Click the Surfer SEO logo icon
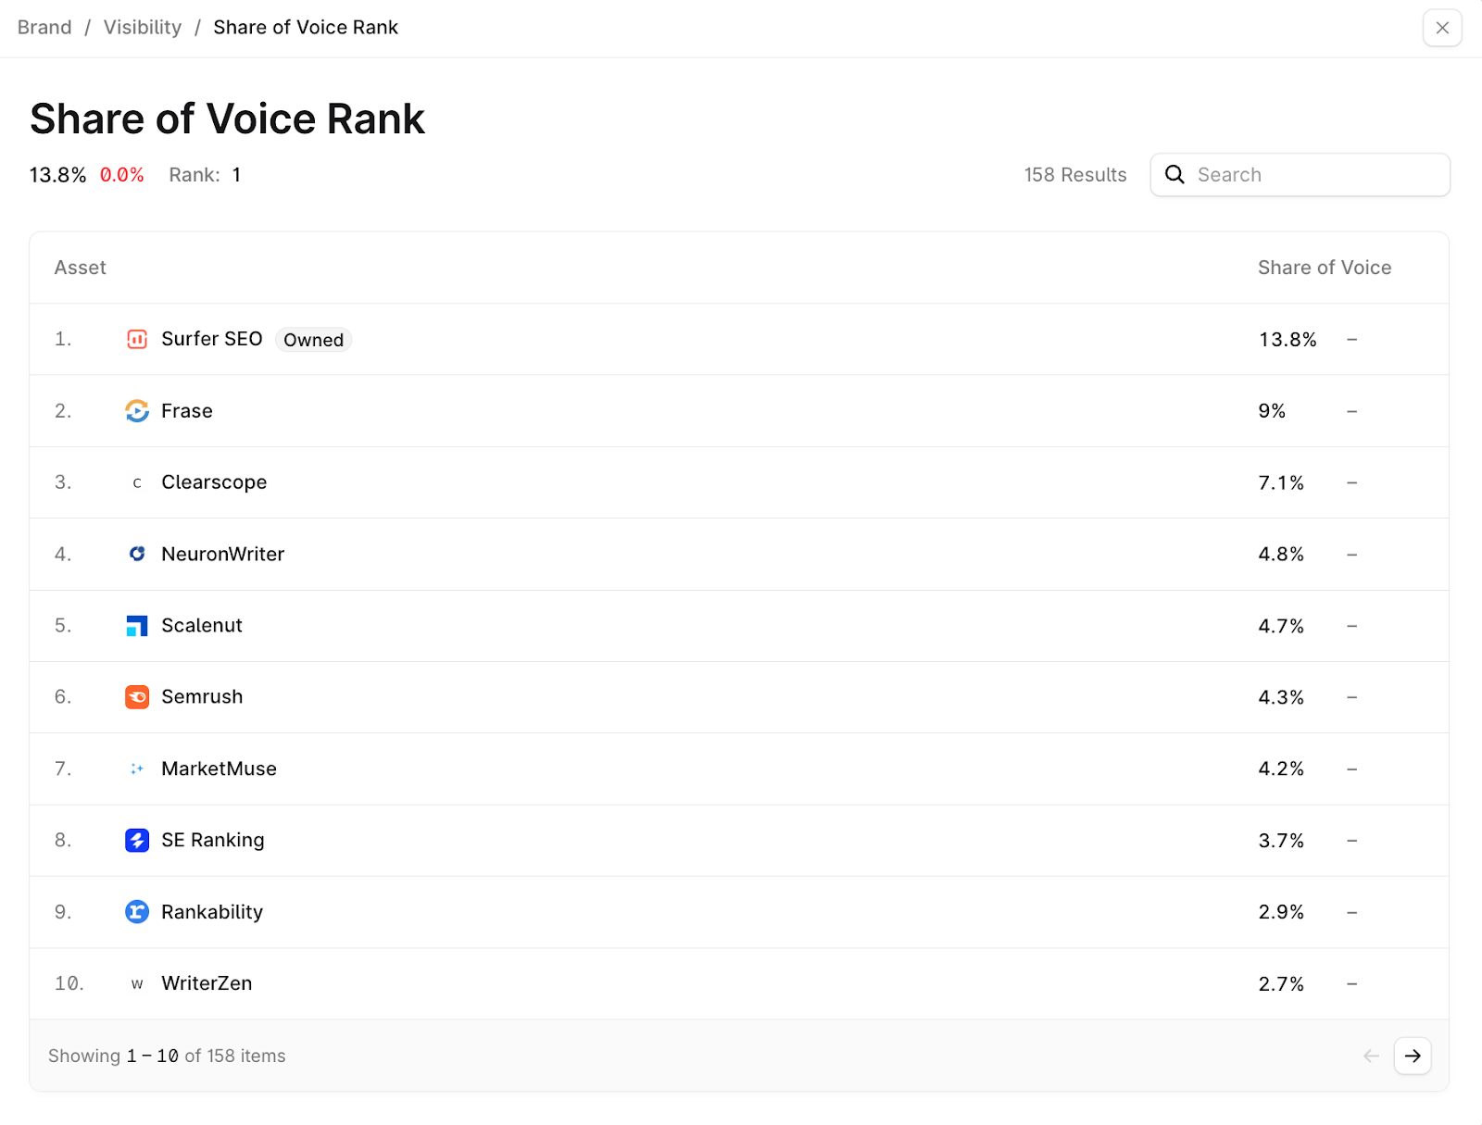The height and width of the screenshot is (1125, 1482). (137, 340)
